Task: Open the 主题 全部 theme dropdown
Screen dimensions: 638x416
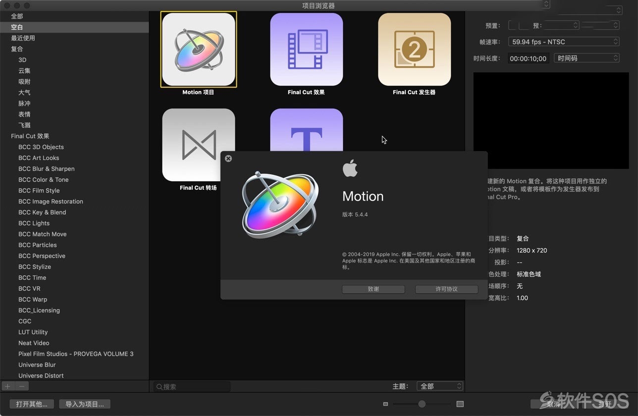Action: pyautogui.click(x=440, y=386)
